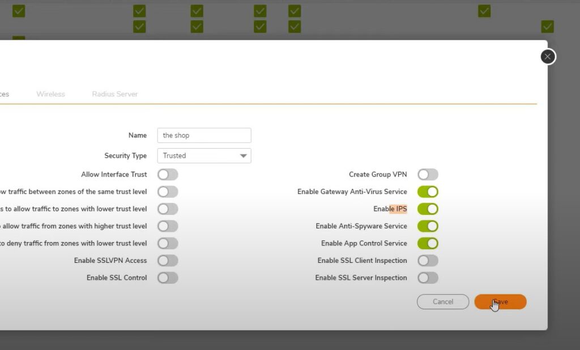Enable Create Group VPN toggle
This screenshot has width=580, height=350.
pyautogui.click(x=428, y=175)
